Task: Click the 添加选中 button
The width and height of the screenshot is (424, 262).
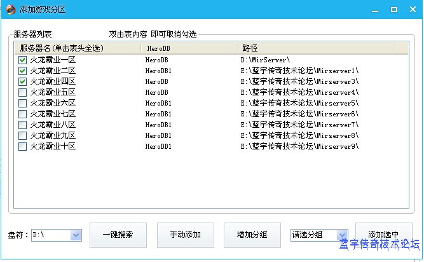Action: coord(383,234)
